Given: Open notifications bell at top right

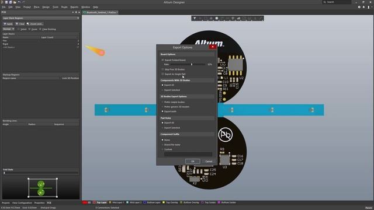Looking at the screenshot, I should pyautogui.click(x=363, y=7).
